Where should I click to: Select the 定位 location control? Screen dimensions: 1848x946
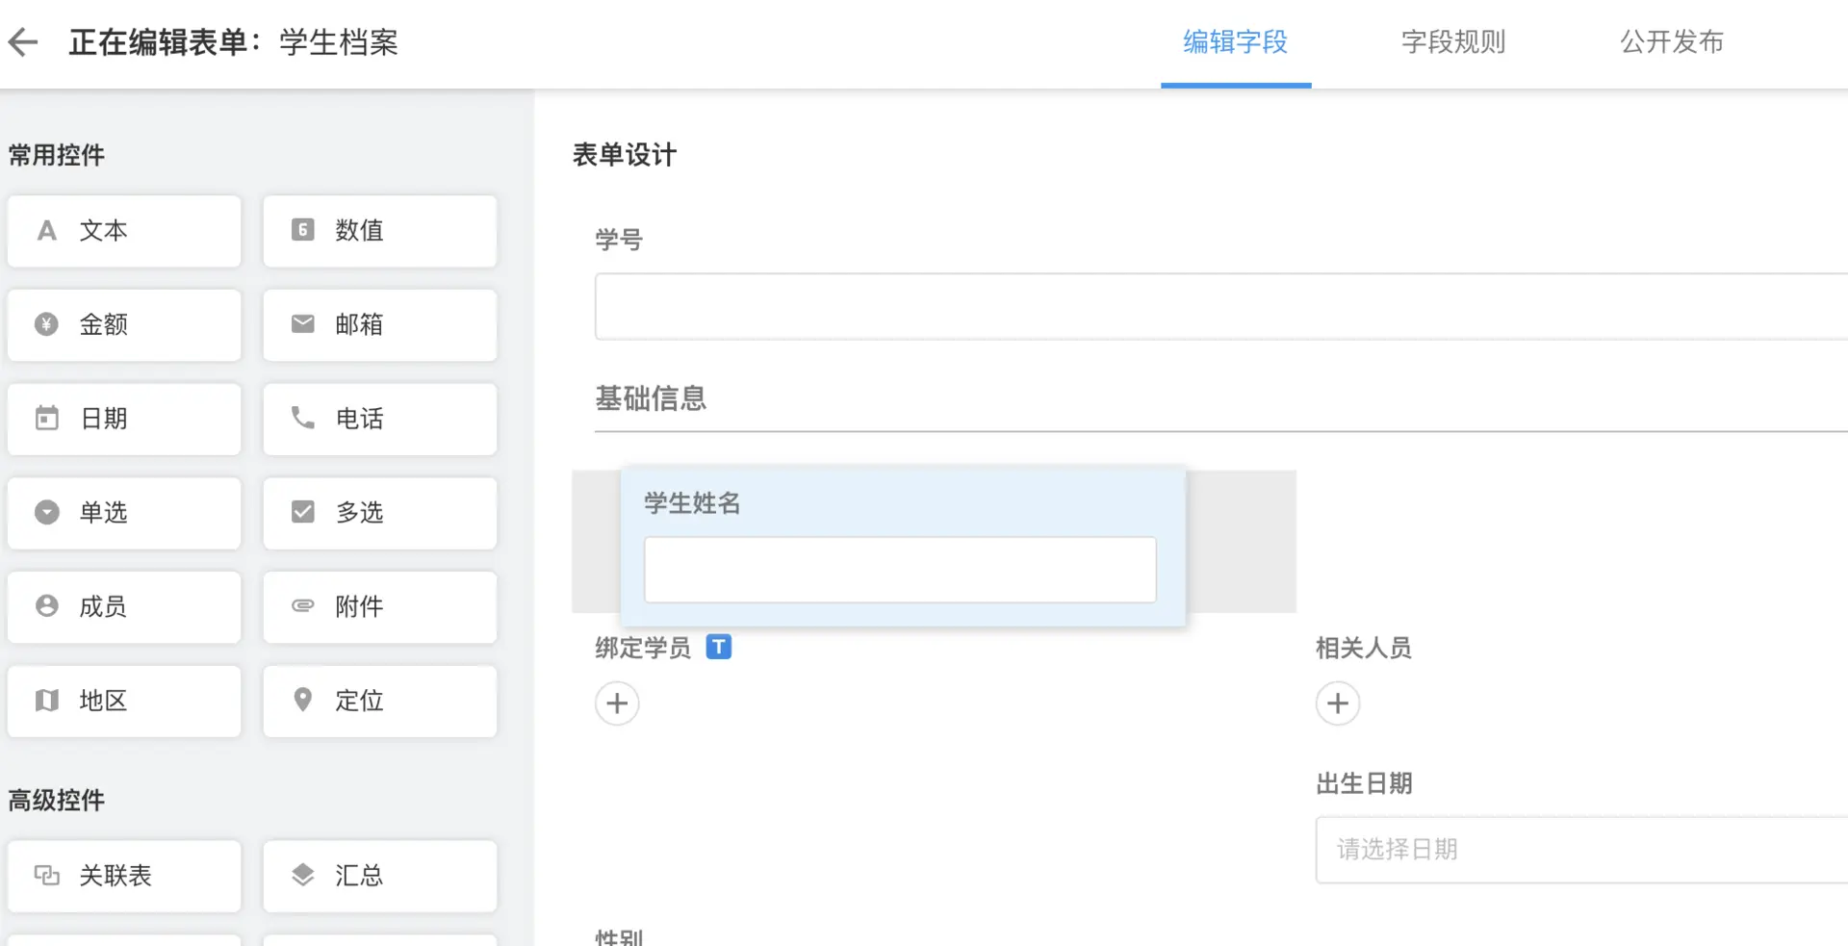(x=379, y=701)
